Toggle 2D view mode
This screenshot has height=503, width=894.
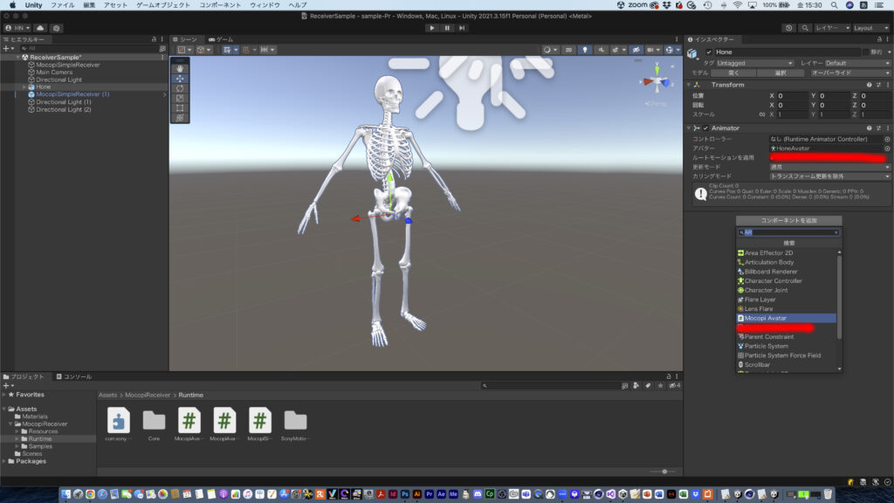point(568,50)
